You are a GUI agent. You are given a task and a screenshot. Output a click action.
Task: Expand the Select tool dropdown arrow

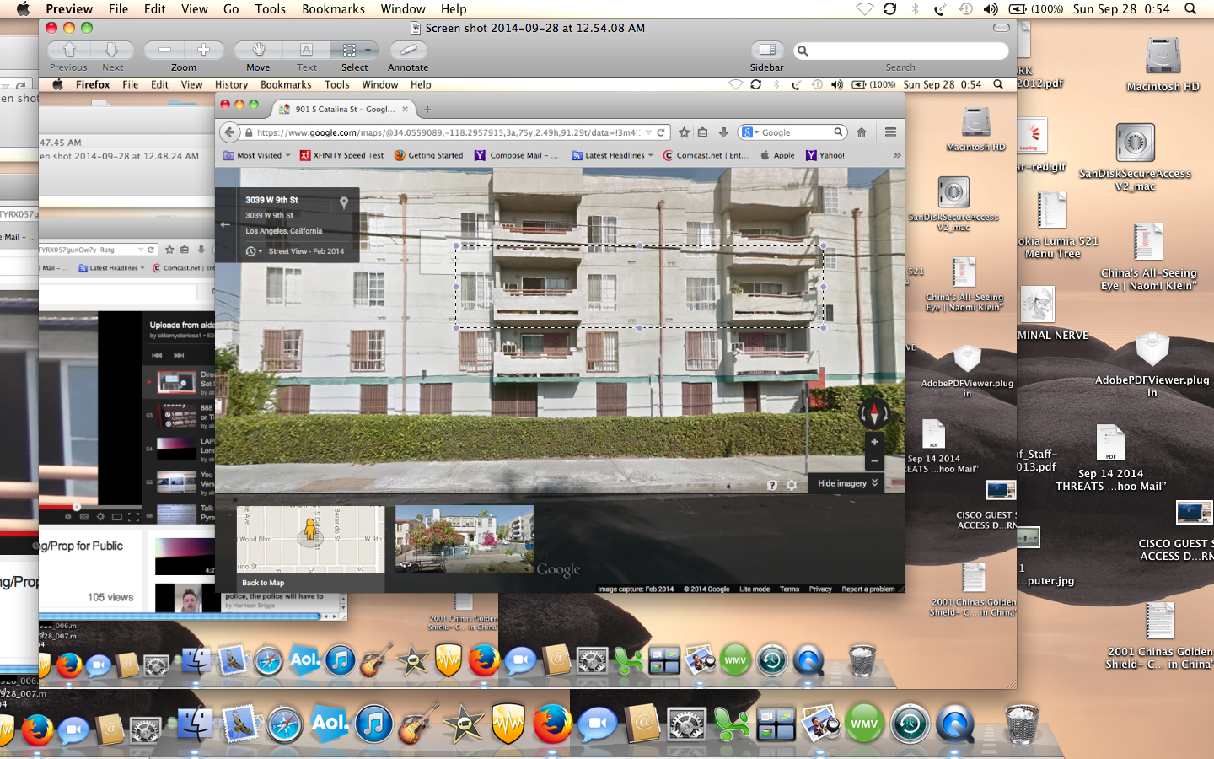(368, 51)
